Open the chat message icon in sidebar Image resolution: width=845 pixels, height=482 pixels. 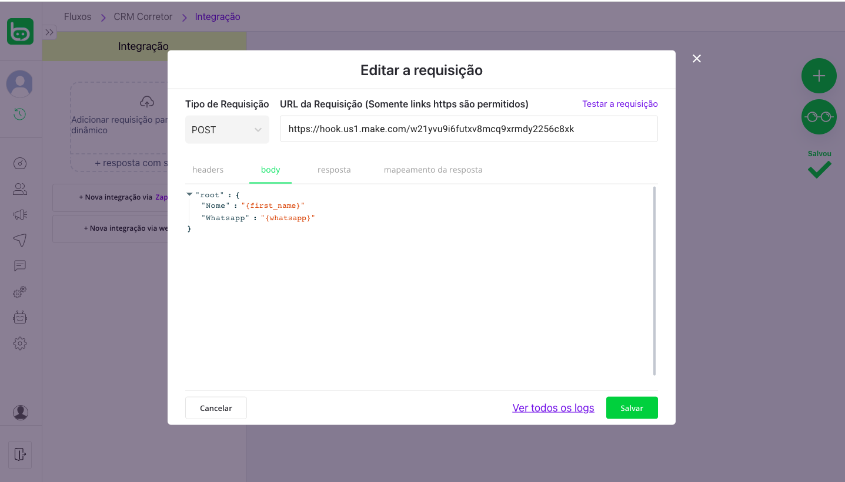[x=20, y=266]
